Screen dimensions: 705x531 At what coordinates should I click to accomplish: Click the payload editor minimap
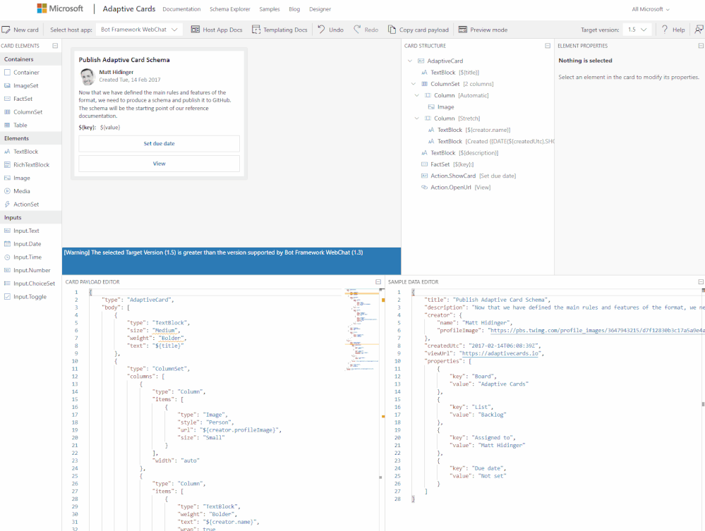(361, 330)
